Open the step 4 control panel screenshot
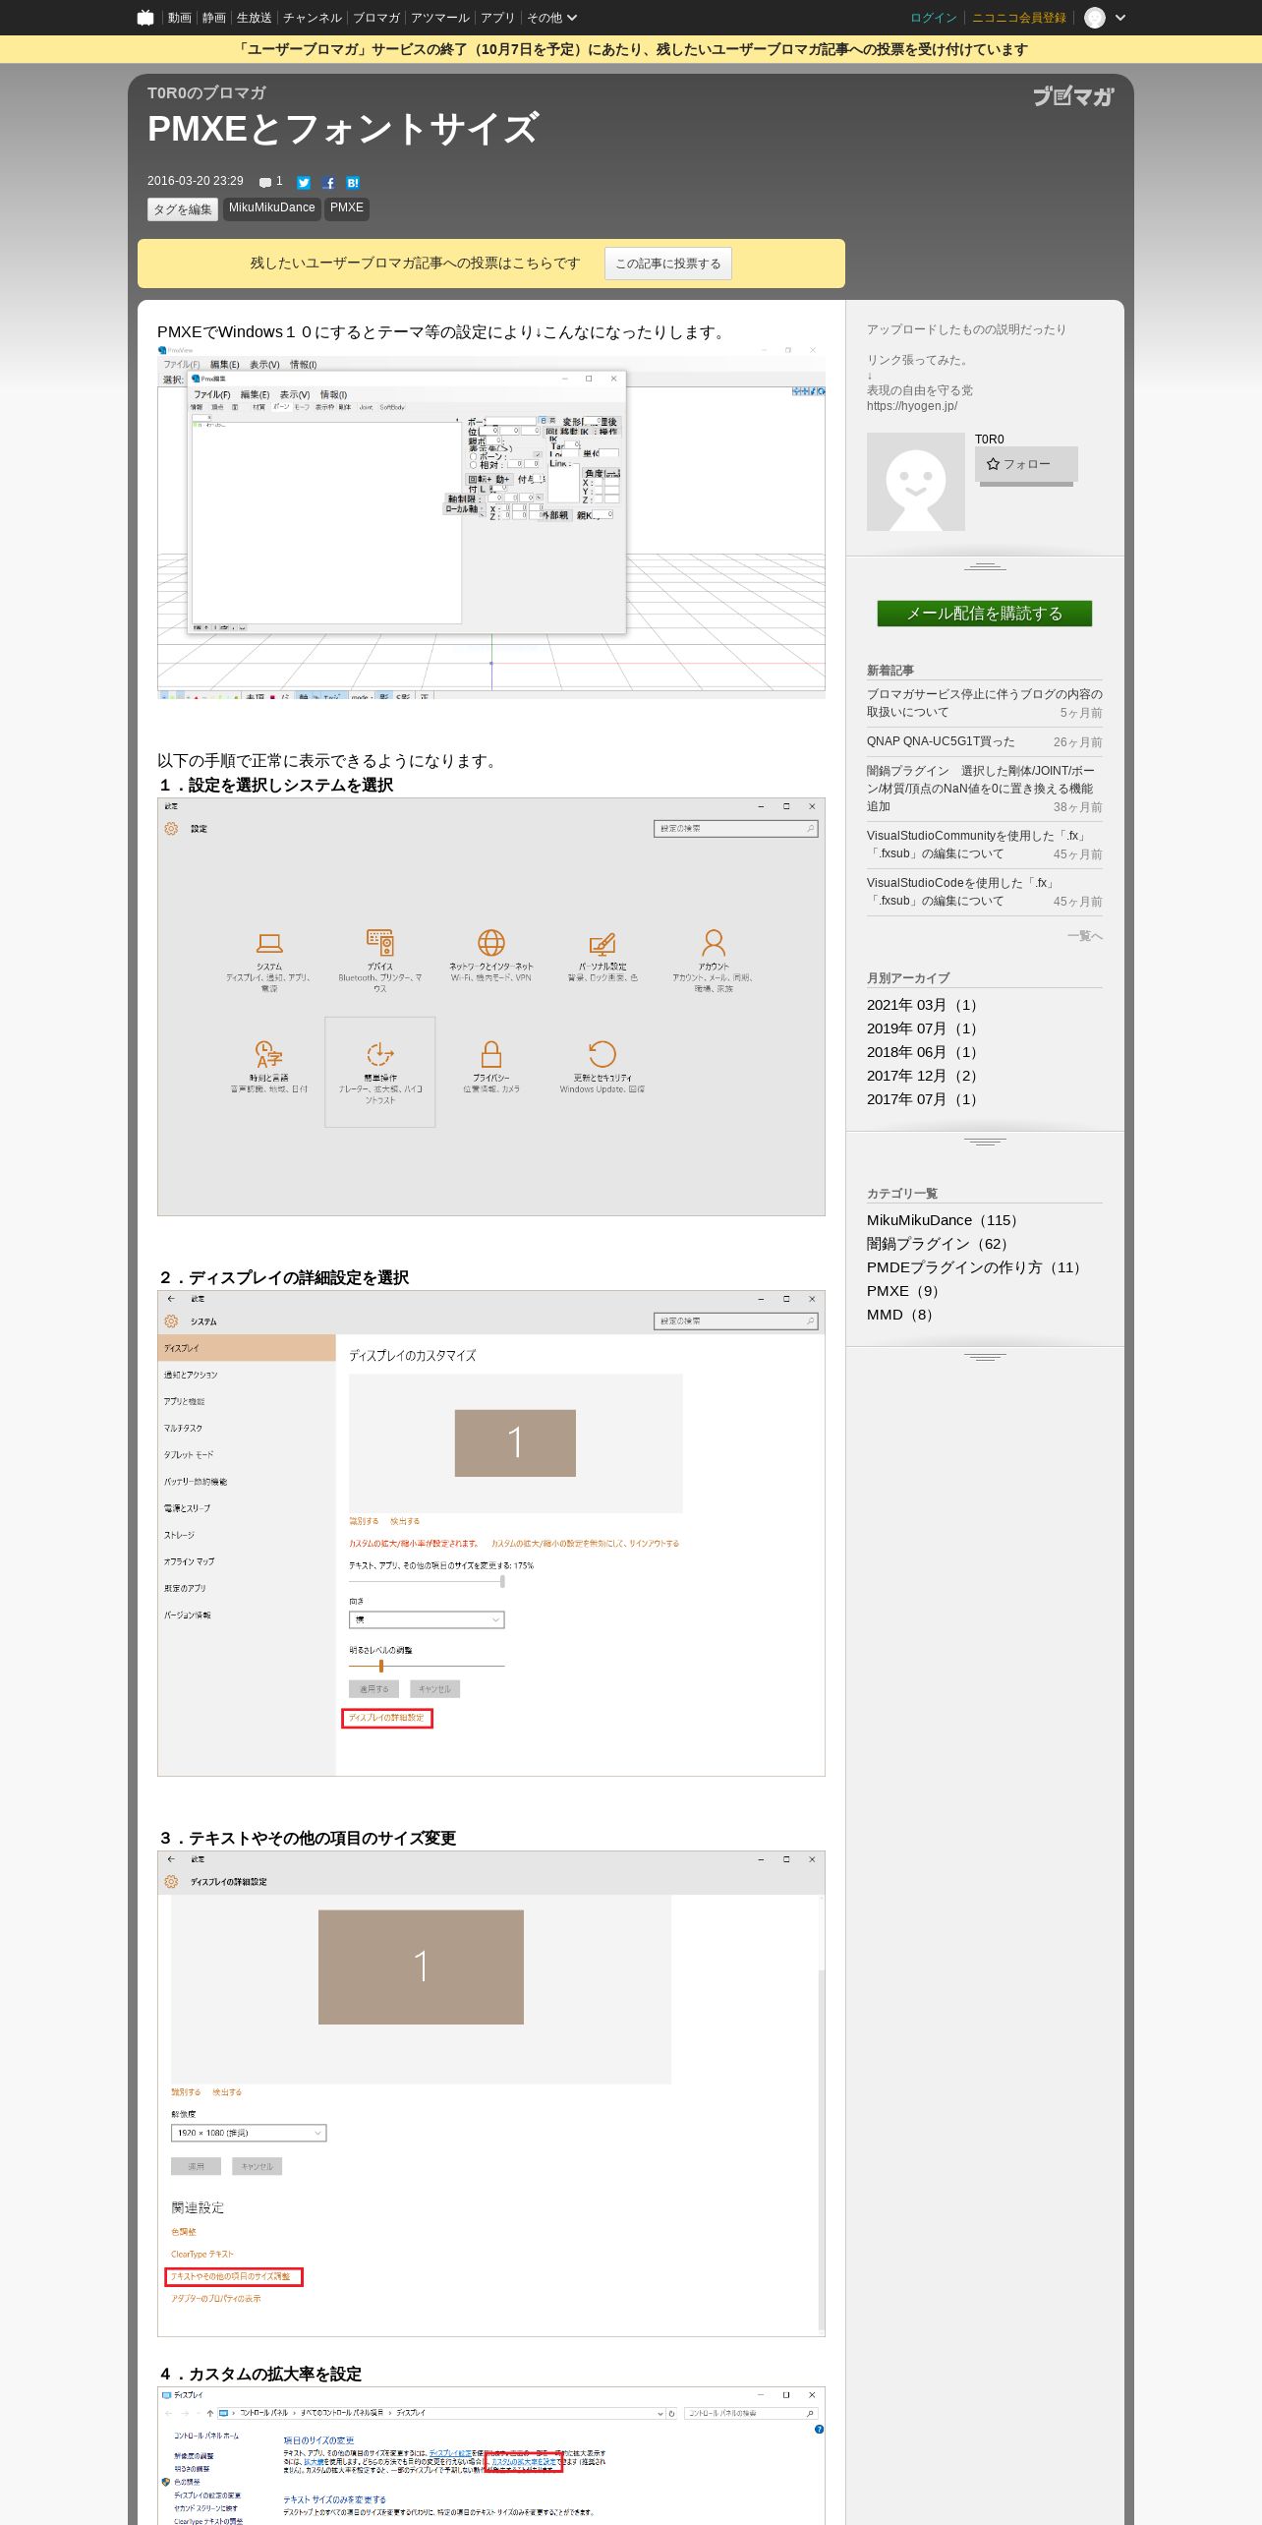1262x2525 pixels. click(491, 2456)
